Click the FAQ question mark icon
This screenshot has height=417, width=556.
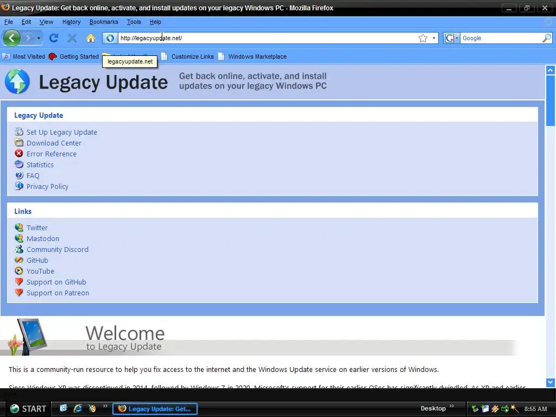[19, 175]
